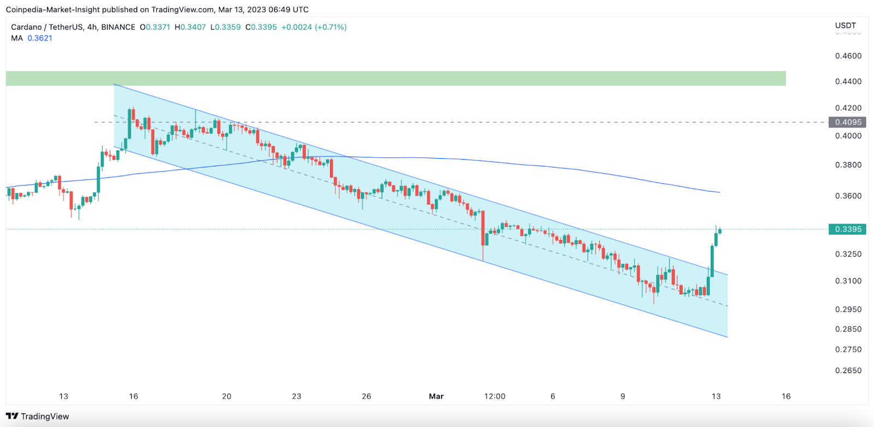Click the 20 date axis label
Screen dimensions: 874x427
pyautogui.click(x=227, y=396)
